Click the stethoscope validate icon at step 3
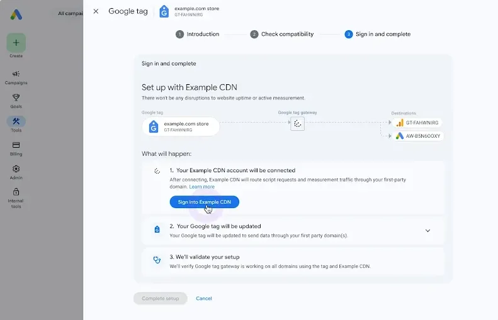The width and height of the screenshot is (498, 320). point(157,260)
